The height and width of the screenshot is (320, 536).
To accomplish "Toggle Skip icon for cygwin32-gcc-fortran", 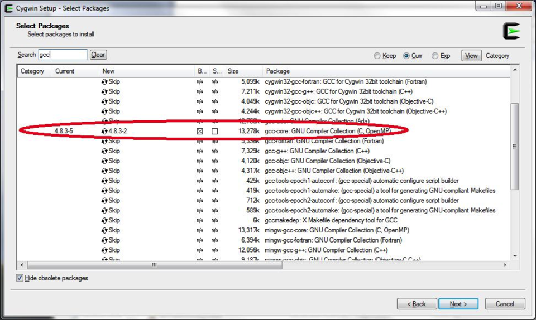I will tap(104, 82).
